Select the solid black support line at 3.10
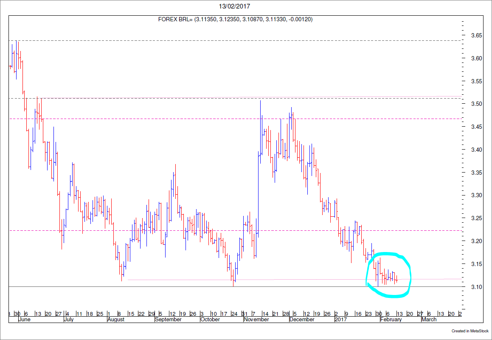Image resolution: width=492 pixels, height=340 pixels. click(235, 286)
